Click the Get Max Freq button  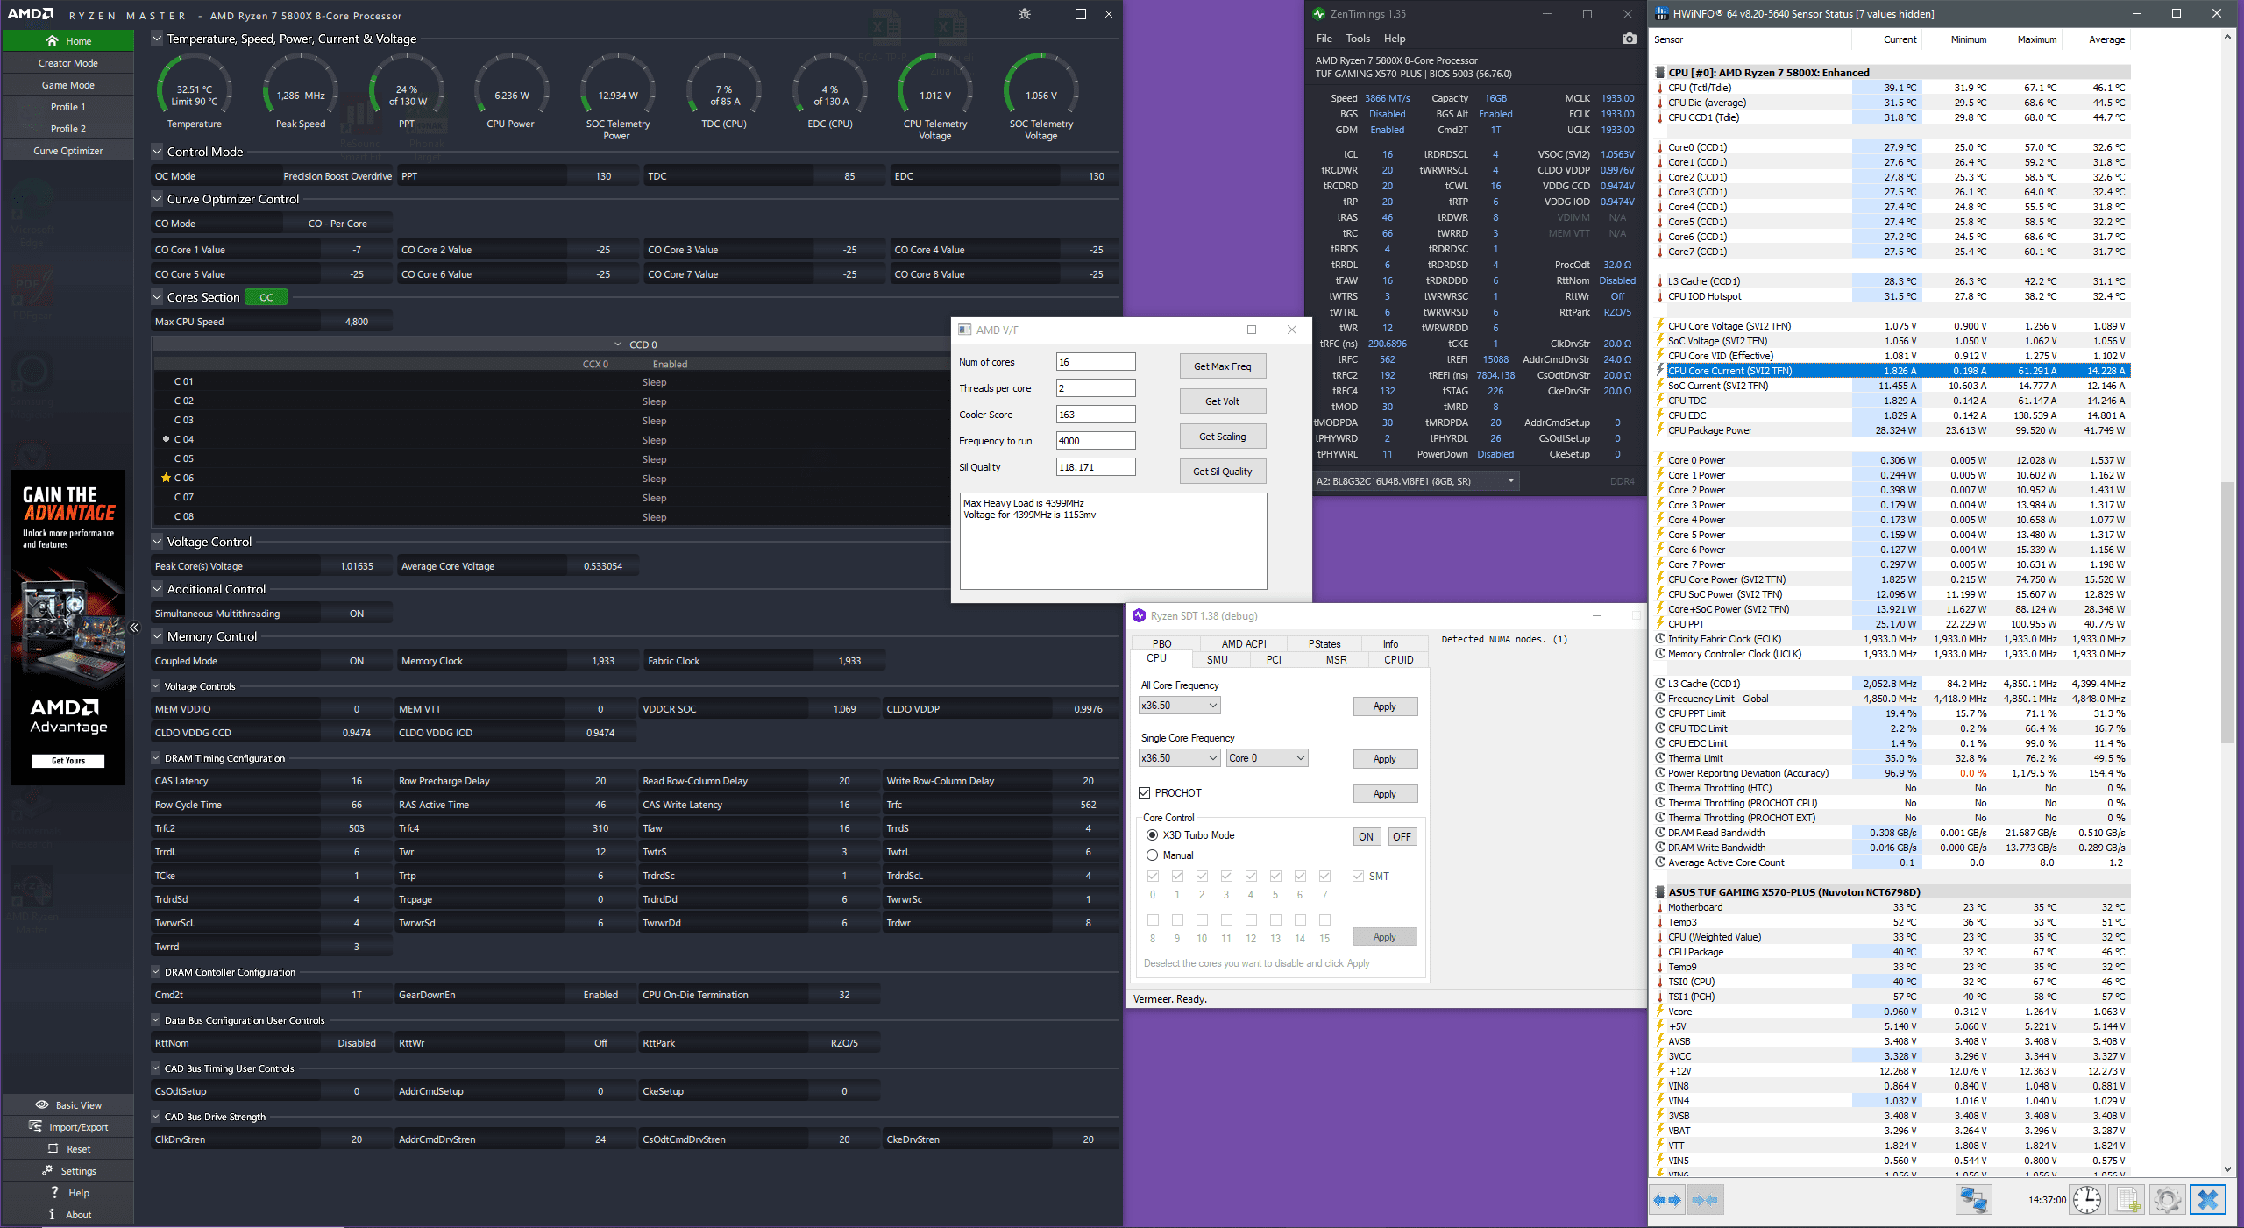click(x=1222, y=366)
